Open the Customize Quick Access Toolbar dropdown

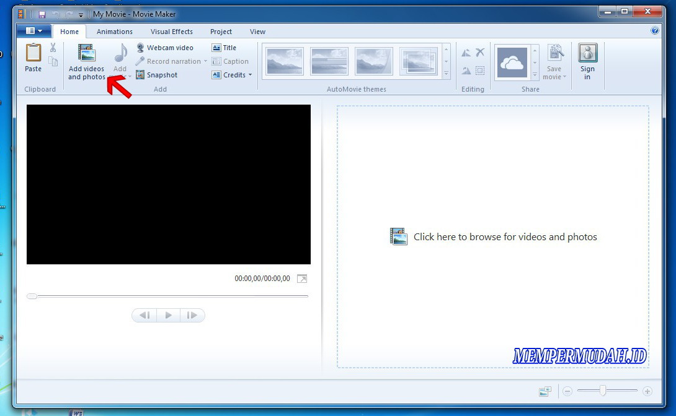(x=81, y=15)
